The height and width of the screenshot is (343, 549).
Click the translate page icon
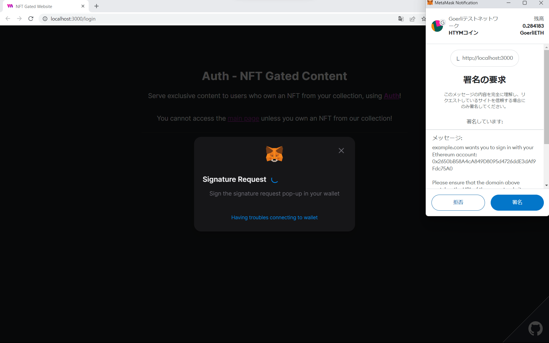tap(401, 19)
